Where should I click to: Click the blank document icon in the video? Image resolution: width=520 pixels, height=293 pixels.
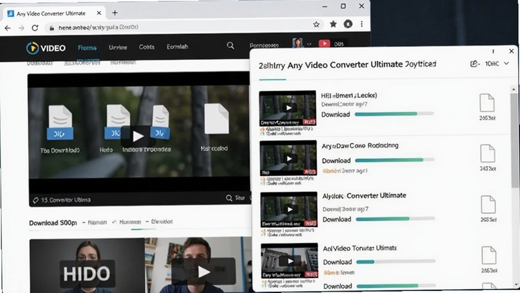(x=216, y=119)
